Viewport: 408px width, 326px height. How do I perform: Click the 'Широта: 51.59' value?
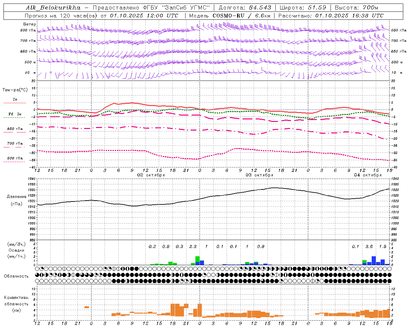coord(303,8)
